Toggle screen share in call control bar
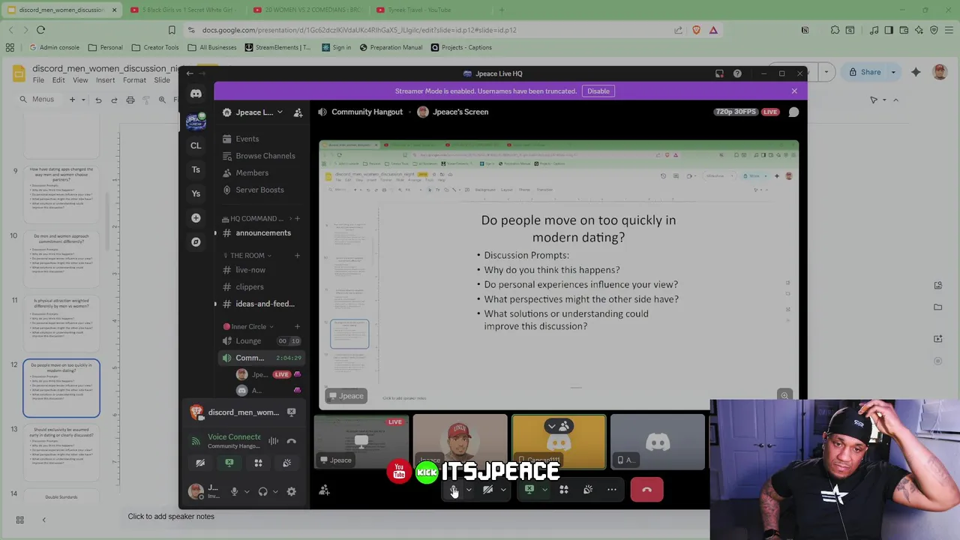Image resolution: width=960 pixels, height=540 pixels. [529, 490]
